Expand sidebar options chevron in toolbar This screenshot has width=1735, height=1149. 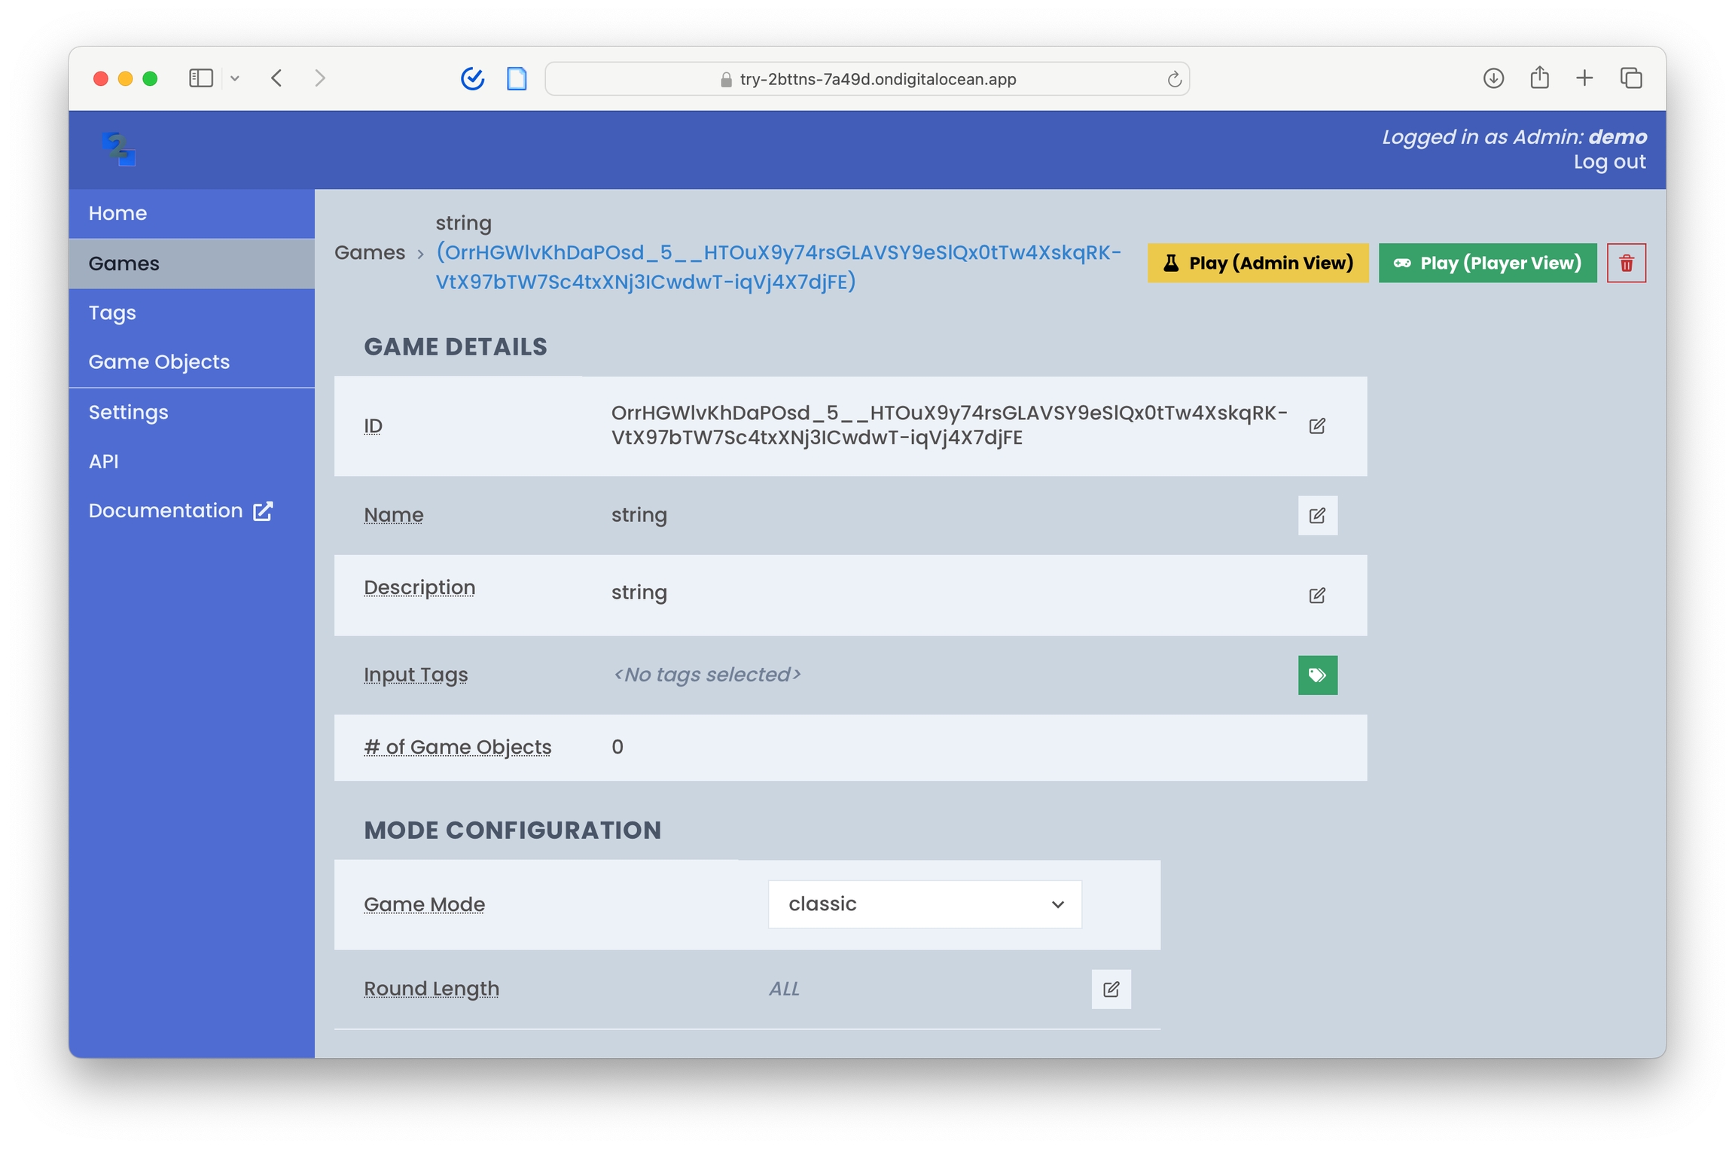pos(235,78)
